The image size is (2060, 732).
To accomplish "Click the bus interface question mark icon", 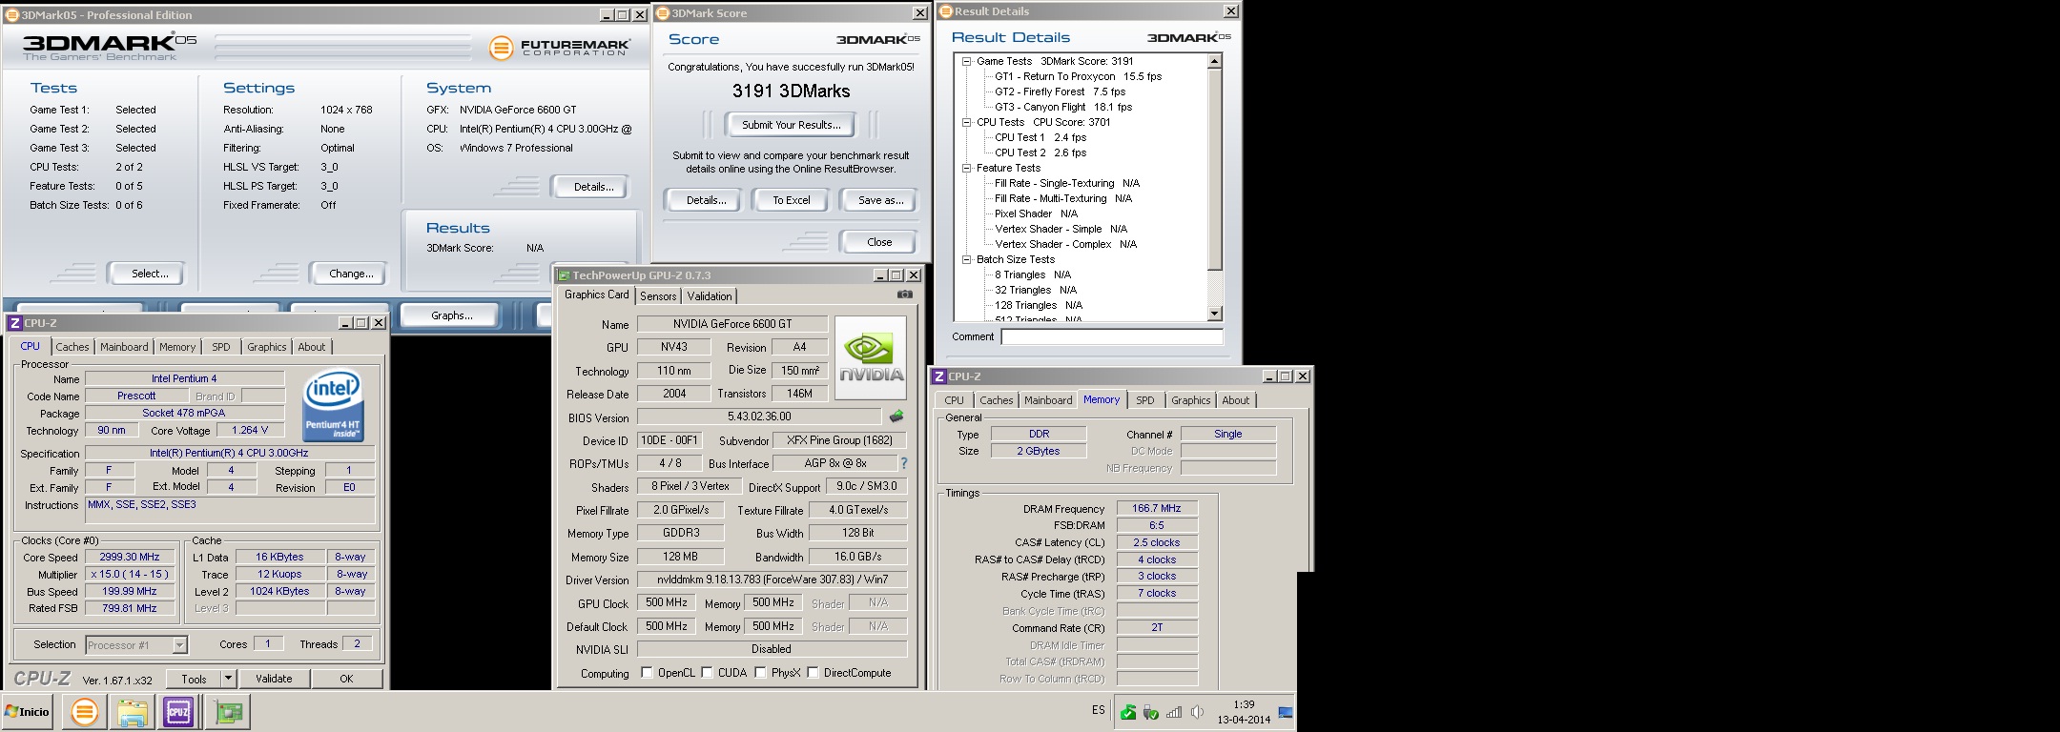I will [904, 463].
